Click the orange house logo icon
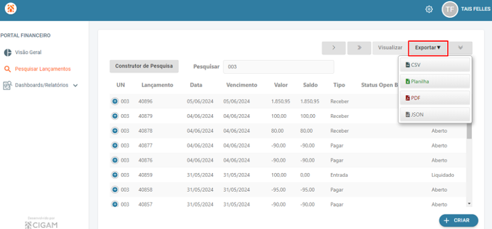 tap(10, 9)
